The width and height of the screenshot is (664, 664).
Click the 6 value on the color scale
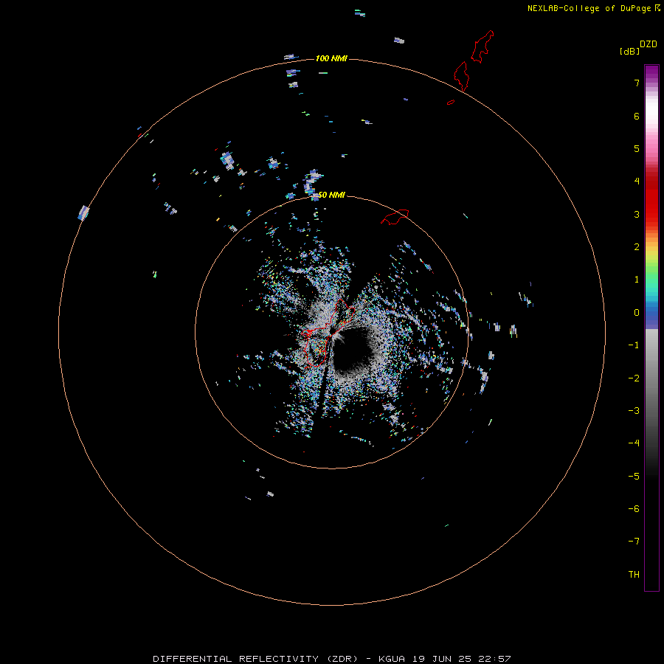[637, 116]
